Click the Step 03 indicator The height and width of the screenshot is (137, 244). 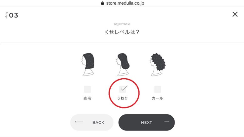pos(12,15)
